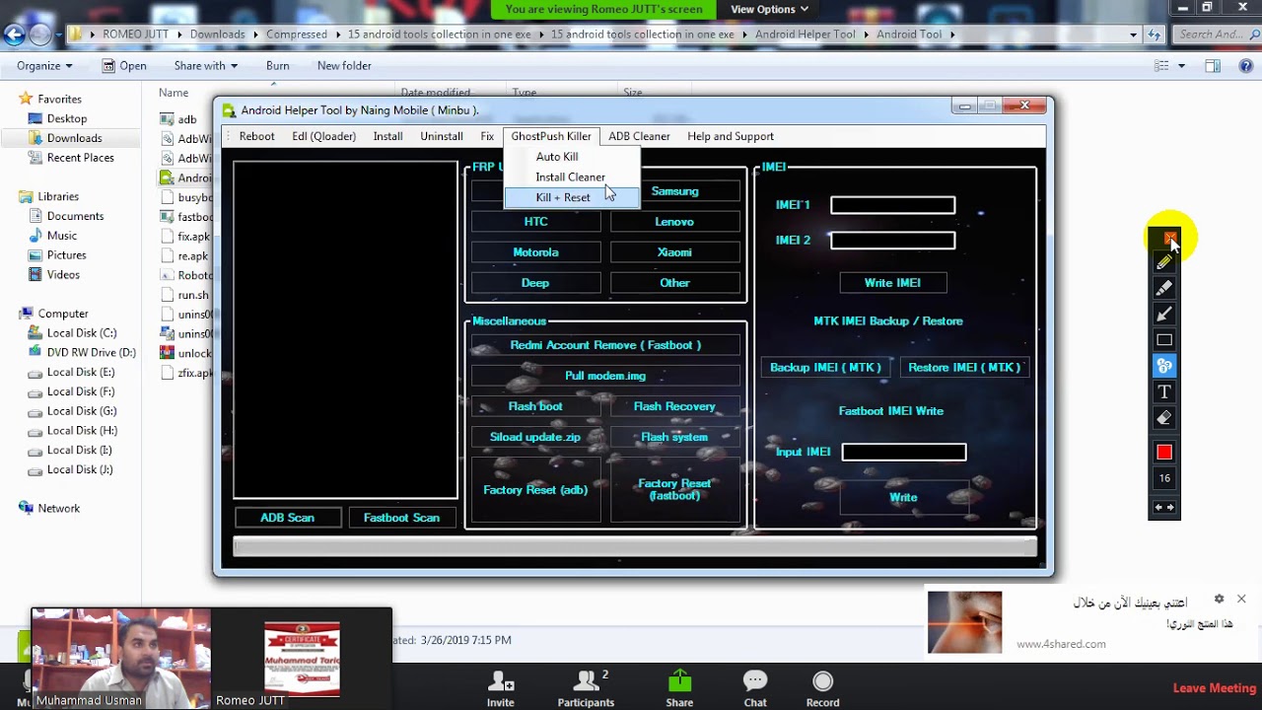Image resolution: width=1262 pixels, height=710 pixels.
Task: Select Desktop in Favorites
Action: click(67, 118)
